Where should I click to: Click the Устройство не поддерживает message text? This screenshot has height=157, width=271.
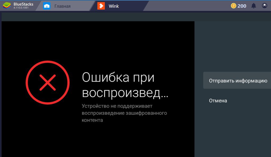pyautogui.click(x=124, y=113)
